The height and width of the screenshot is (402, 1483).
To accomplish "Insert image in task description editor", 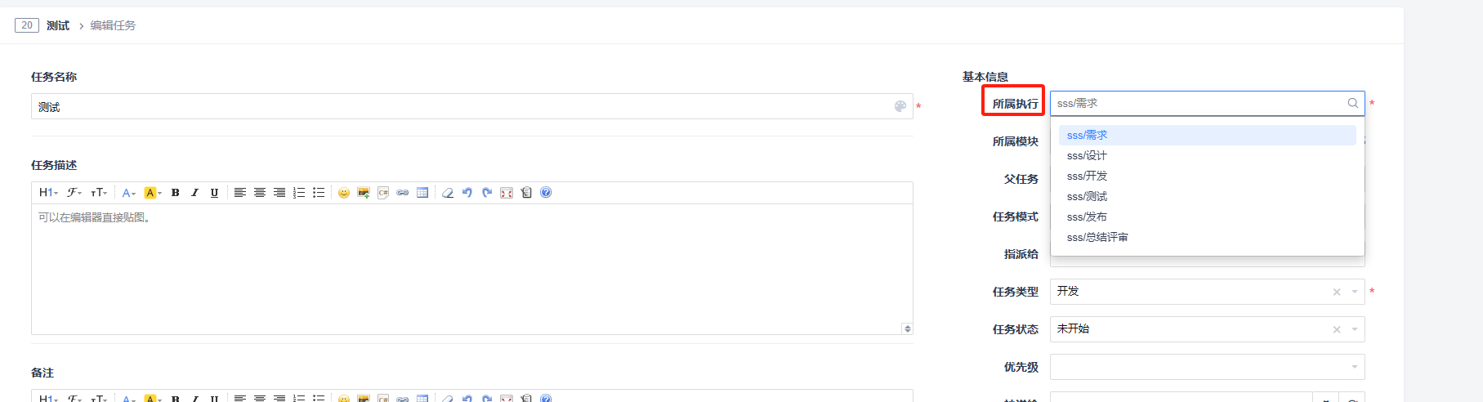I will [364, 193].
